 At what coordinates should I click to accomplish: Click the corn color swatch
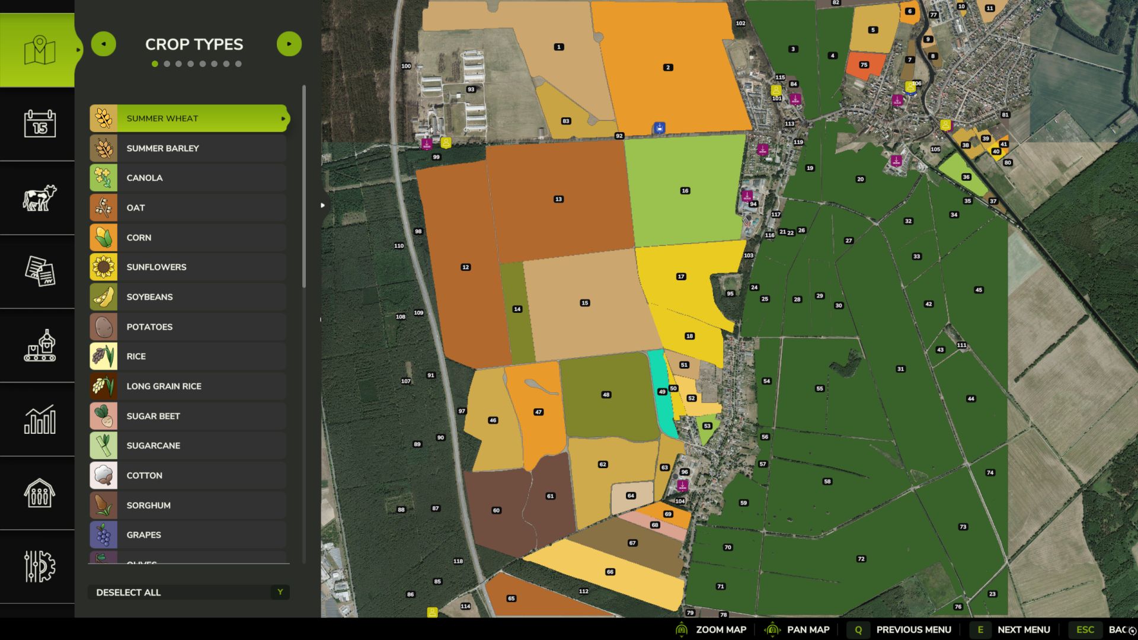[x=104, y=238]
